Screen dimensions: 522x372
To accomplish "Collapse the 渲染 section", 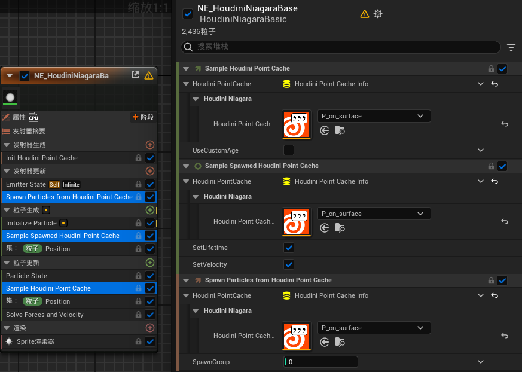I will click(7, 328).
